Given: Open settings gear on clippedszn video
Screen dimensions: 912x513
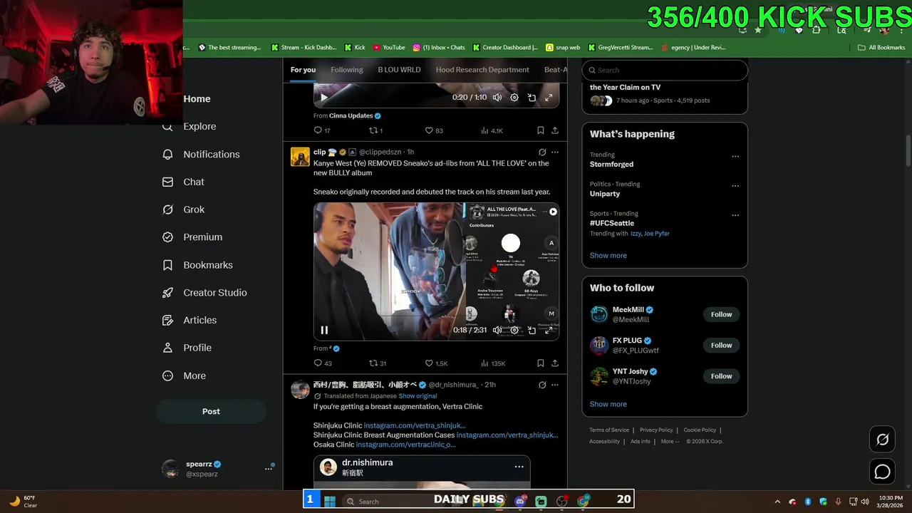Looking at the screenshot, I should tap(514, 330).
